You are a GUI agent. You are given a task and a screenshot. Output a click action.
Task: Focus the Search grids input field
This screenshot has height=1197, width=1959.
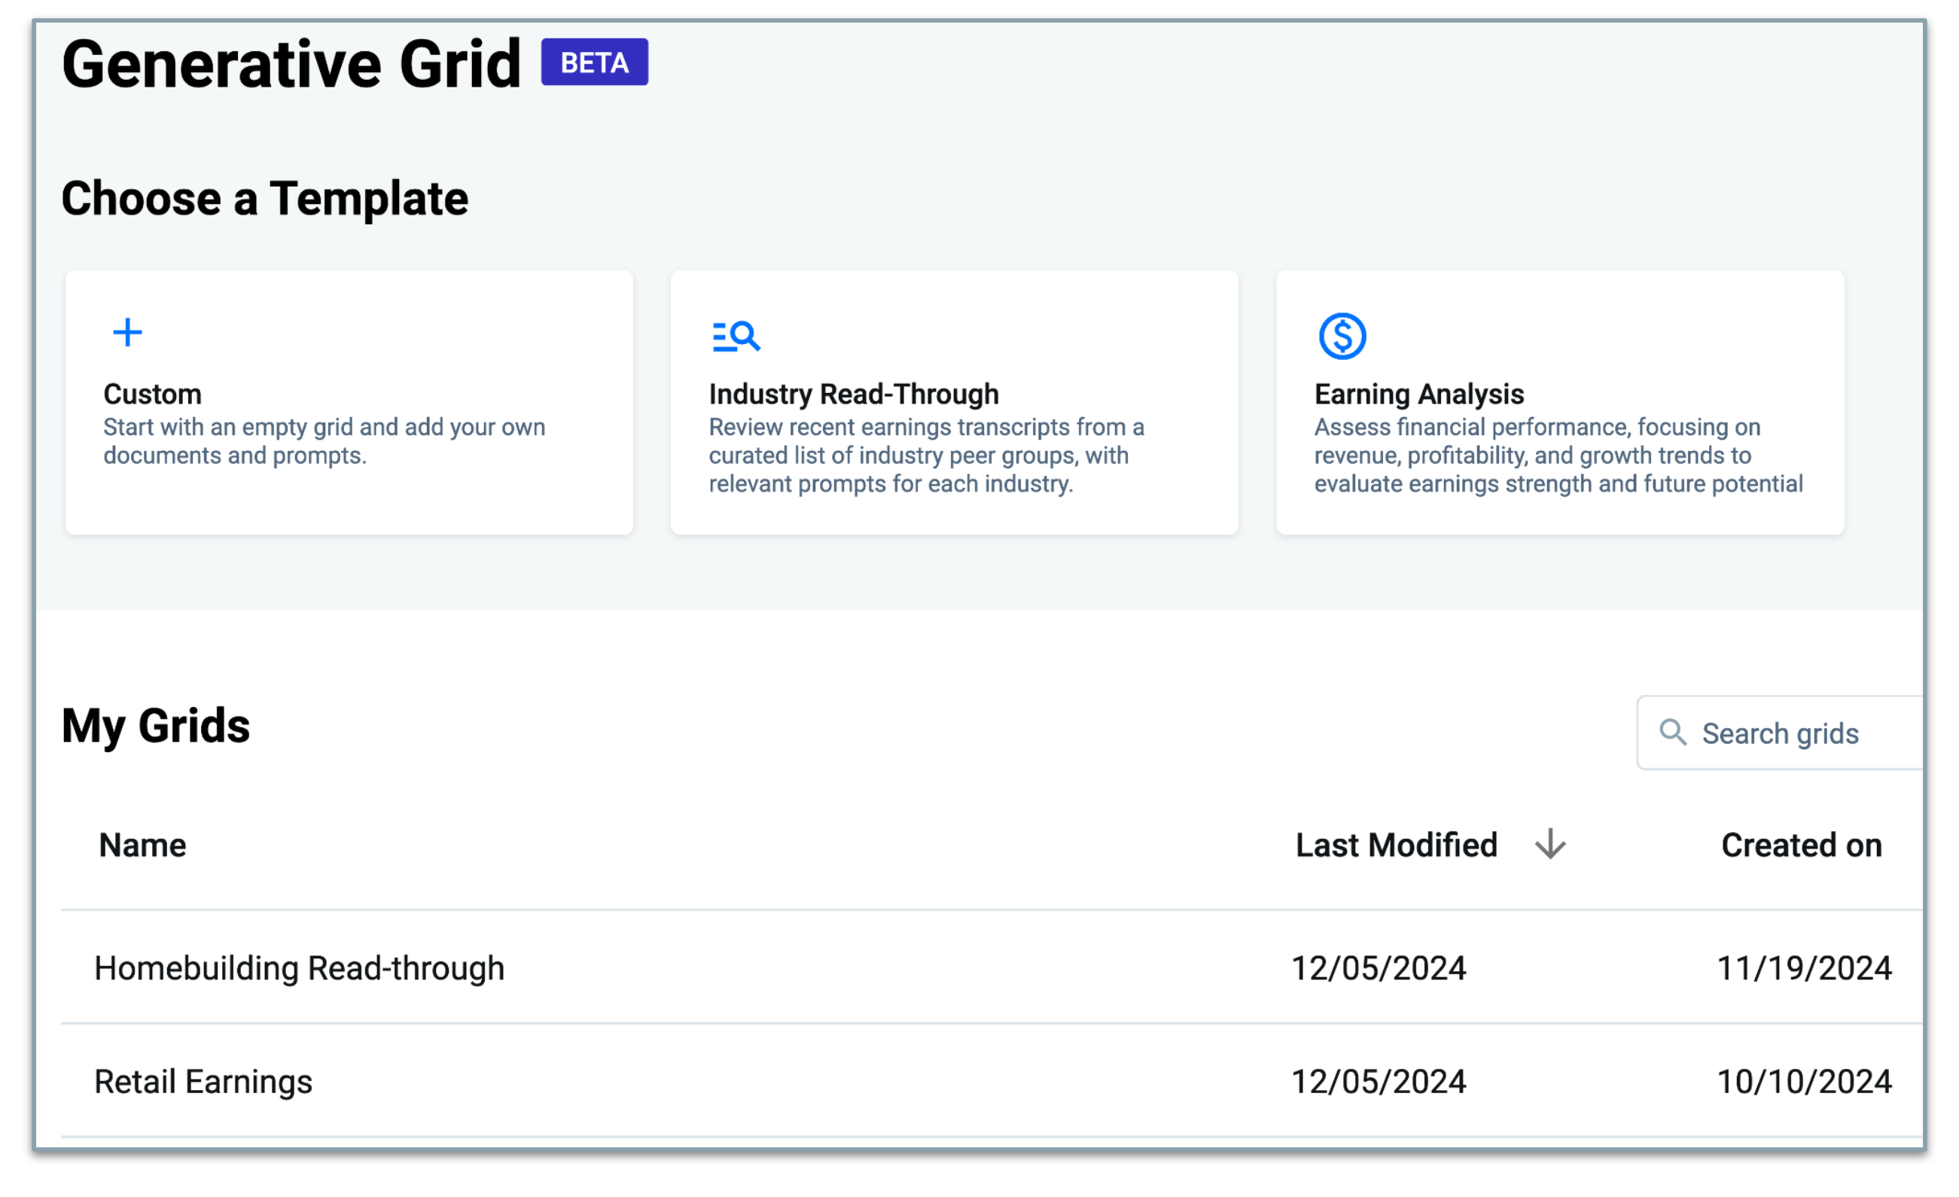click(x=1781, y=733)
